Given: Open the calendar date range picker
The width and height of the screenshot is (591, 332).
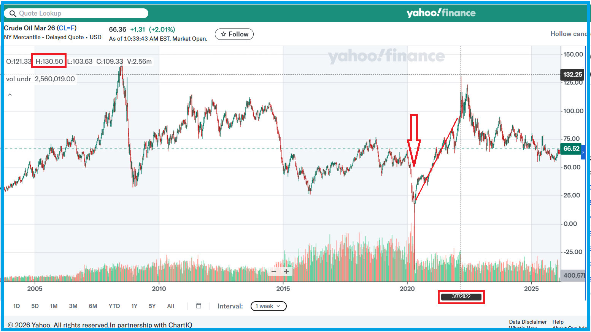Looking at the screenshot, I should (x=199, y=306).
